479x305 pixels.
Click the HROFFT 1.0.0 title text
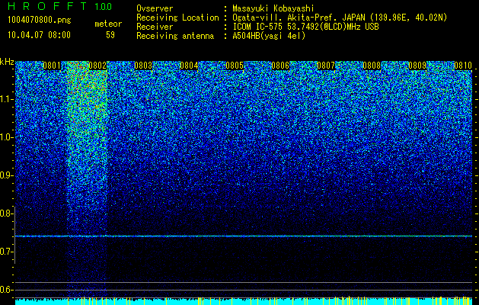tap(60, 6)
